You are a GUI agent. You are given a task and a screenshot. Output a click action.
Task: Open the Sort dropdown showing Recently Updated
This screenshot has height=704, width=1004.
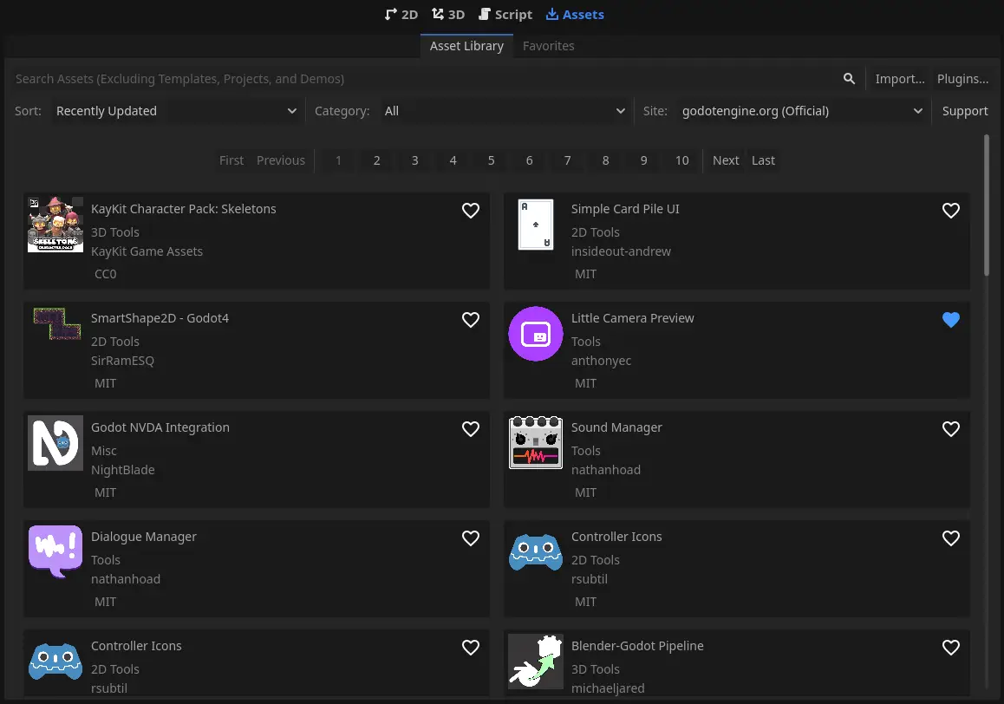pyautogui.click(x=176, y=111)
